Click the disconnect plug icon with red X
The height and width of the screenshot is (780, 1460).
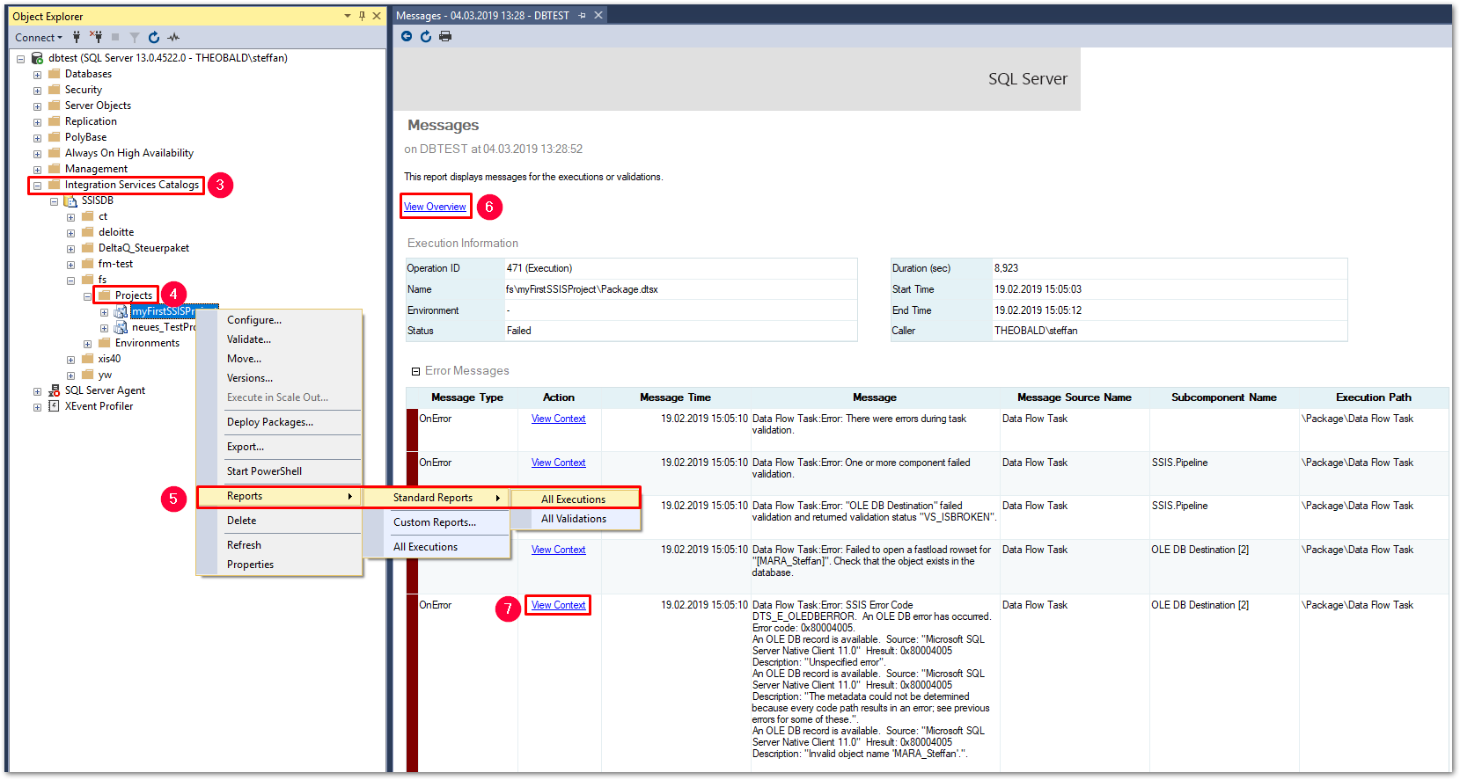click(96, 37)
